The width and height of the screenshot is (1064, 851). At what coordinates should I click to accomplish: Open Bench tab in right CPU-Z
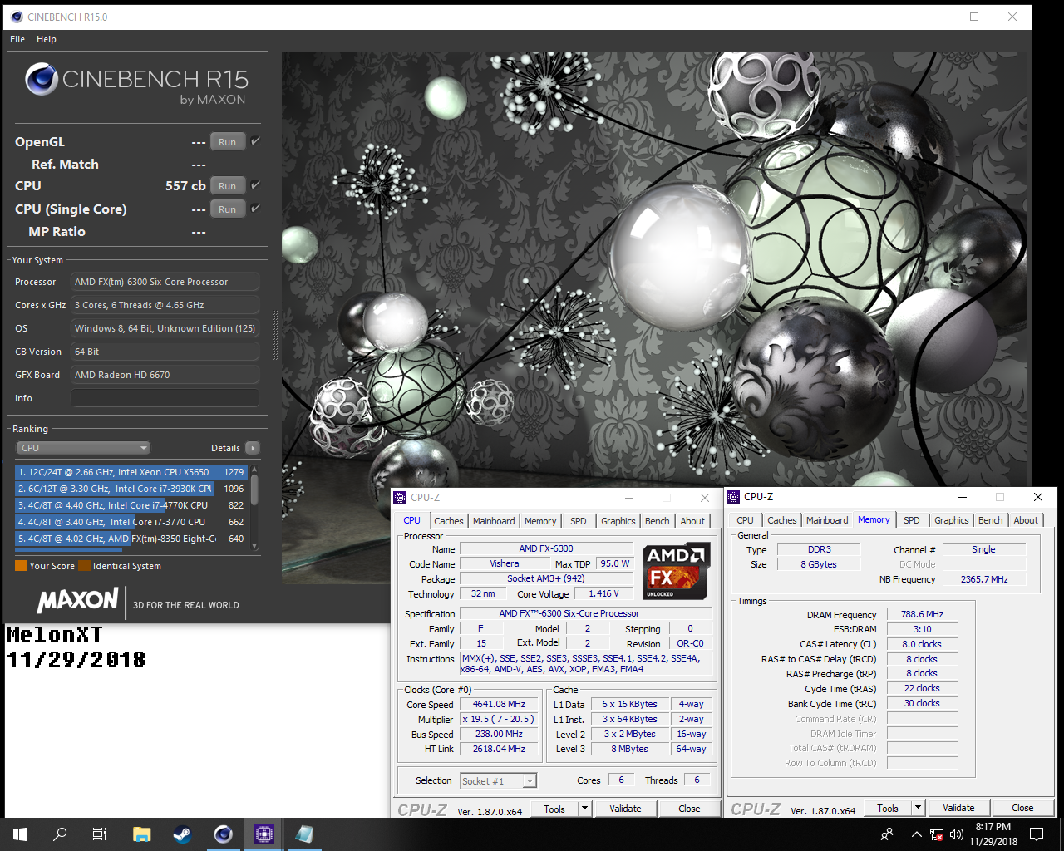[991, 520]
